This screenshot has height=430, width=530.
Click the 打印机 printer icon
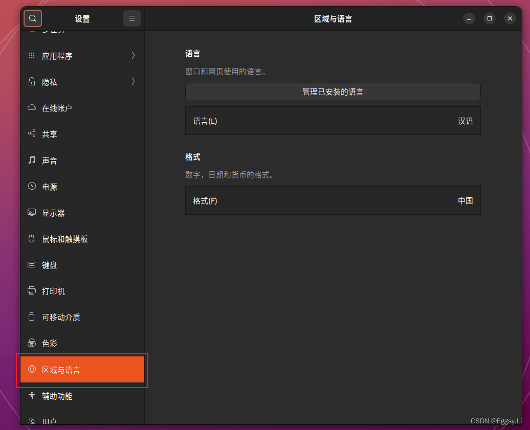(x=32, y=290)
